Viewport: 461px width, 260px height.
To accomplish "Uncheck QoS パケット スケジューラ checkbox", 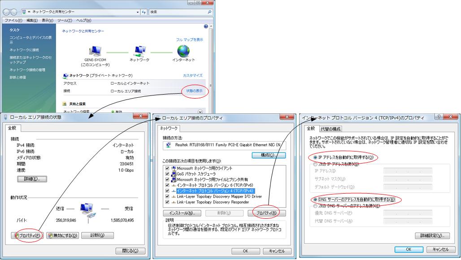I will (168, 173).
